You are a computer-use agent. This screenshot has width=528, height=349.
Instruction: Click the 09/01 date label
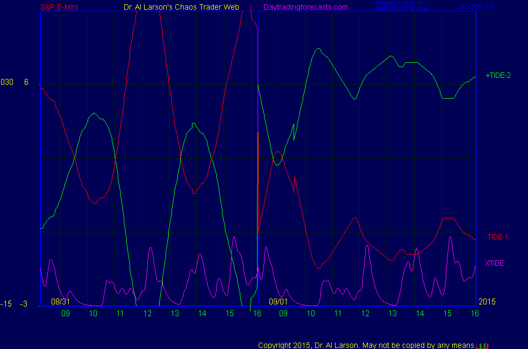278,301
